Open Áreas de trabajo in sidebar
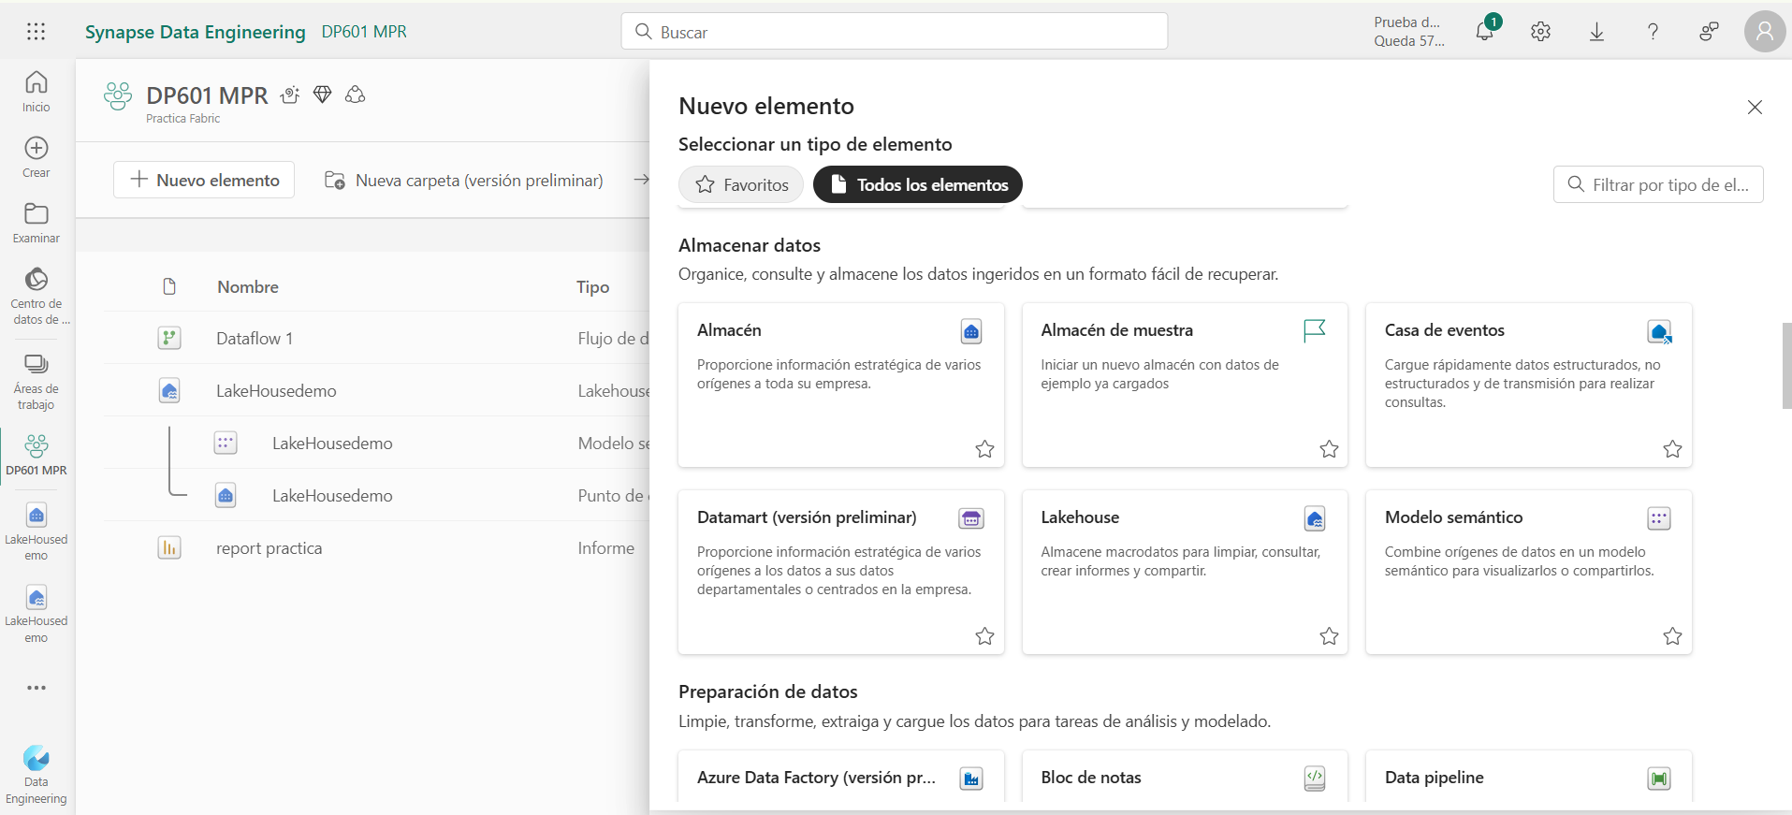The image size is (1792, 815). [x=36, y=381]
